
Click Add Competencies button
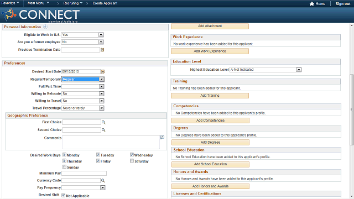point(210,121)
